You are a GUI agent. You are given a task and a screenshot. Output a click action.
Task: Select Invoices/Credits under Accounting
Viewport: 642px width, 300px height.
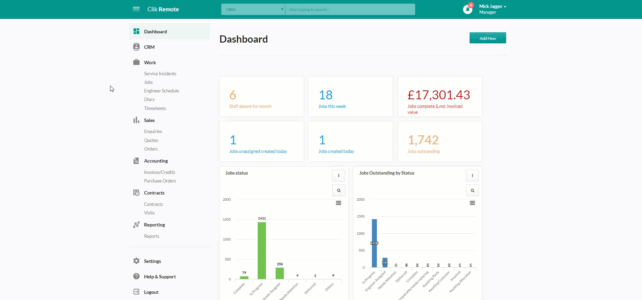[x=159, y=172]
